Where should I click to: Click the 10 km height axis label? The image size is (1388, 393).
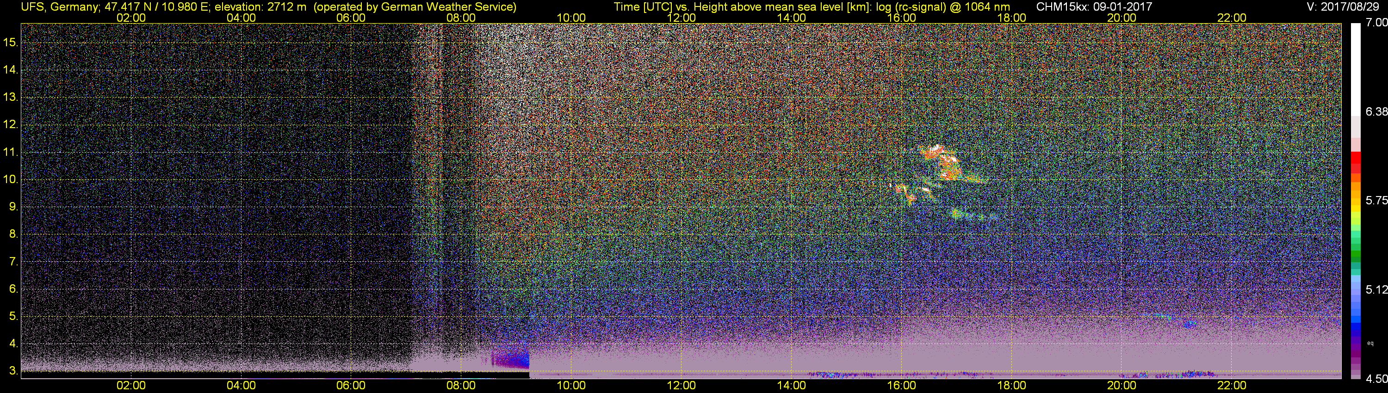[10, 179]
